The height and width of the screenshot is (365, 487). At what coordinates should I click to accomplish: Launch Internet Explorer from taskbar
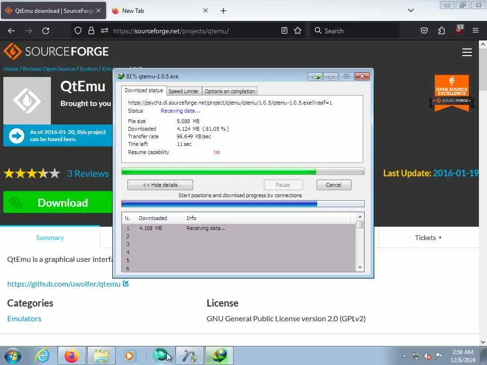tap(42, 355)
